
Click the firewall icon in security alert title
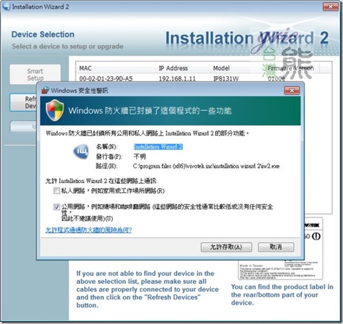[x=45, y=90]
